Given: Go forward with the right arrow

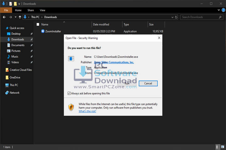Looking at the screenshot, I should tap(11, 17).
